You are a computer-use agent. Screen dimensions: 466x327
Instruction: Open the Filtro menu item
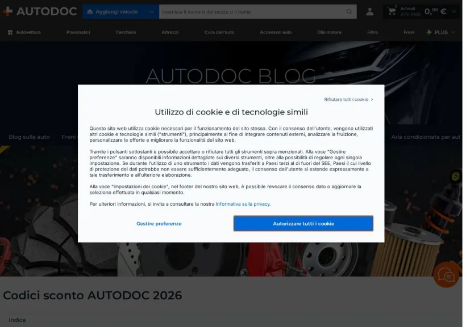372,32
